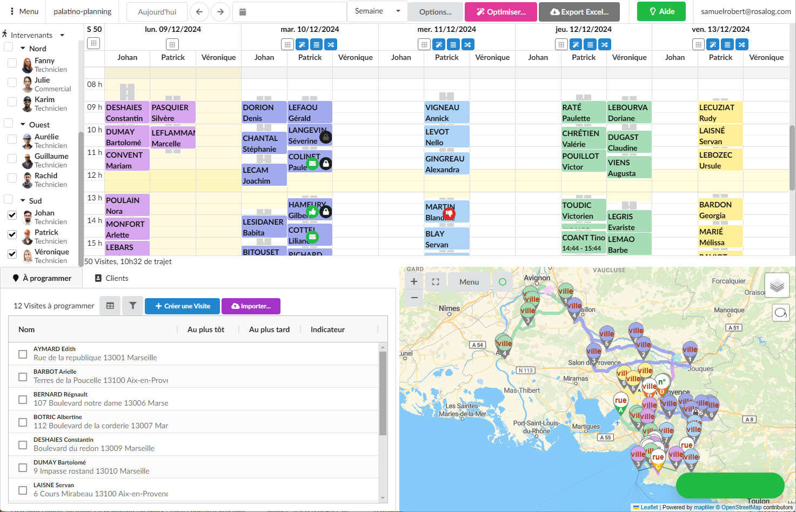Switch to the Clients tab
Viewport: 796px width, 512px height.
112,278
